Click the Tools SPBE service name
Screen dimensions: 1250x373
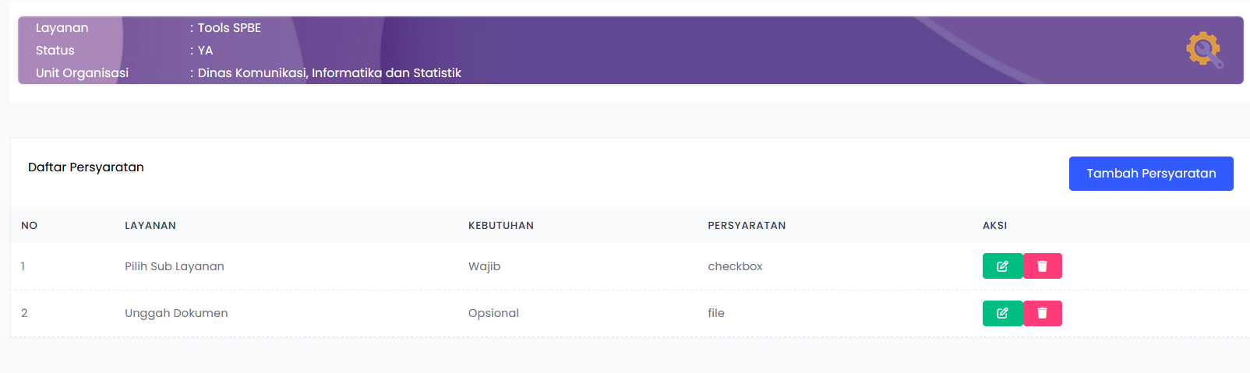(229, 28)
